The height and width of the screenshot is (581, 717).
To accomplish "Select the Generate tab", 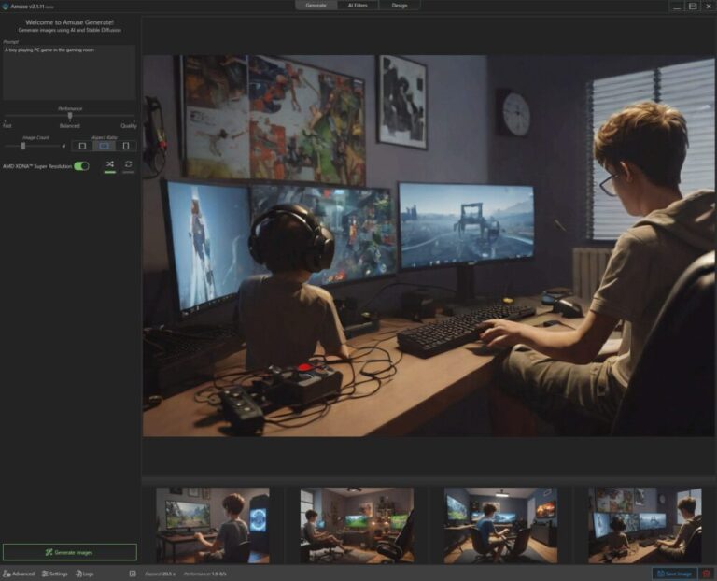I will coord(316,6).
